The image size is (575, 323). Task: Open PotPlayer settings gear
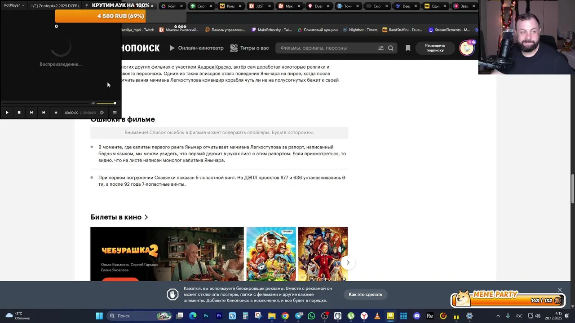point(102,113)
